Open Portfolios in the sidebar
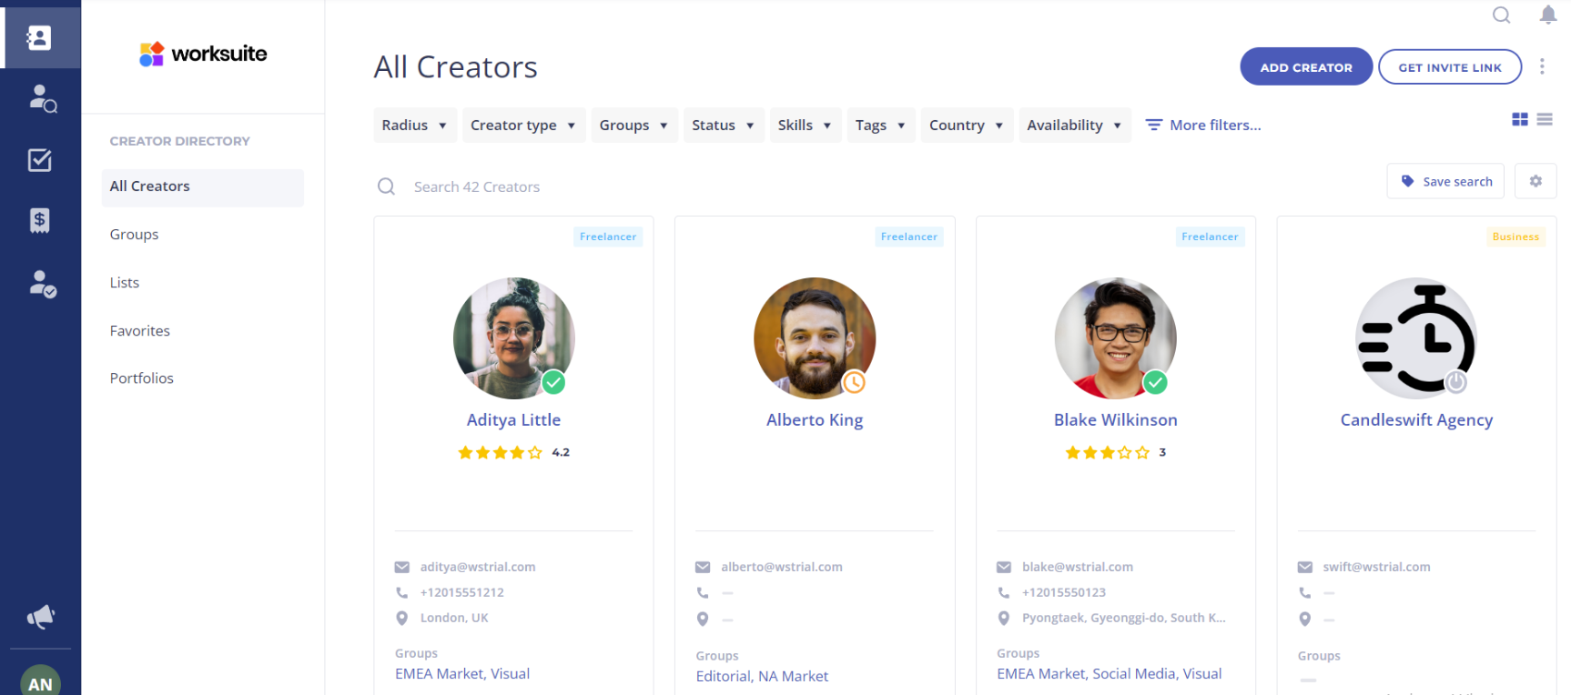1571x695 pixels. [142, 378]
